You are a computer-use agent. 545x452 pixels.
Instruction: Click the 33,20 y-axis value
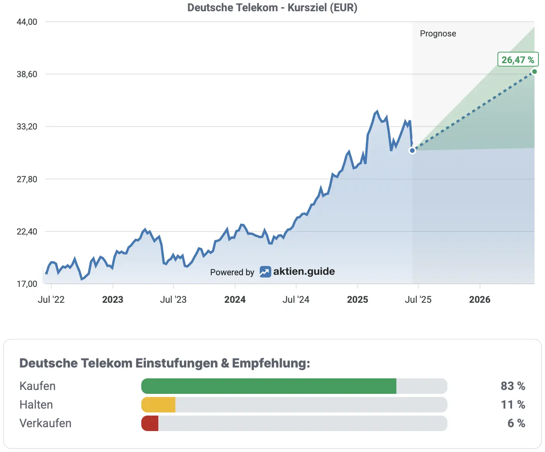tap(27, 126)
